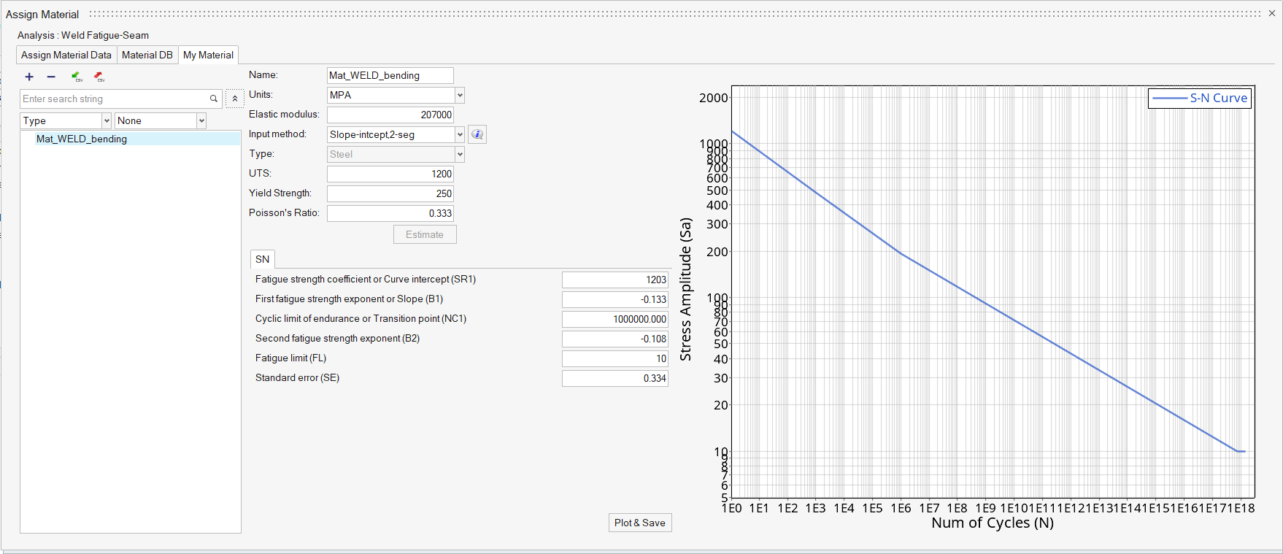
Task: Edit the Fatigue limit FL field
Action: click(x=615, y=358)
